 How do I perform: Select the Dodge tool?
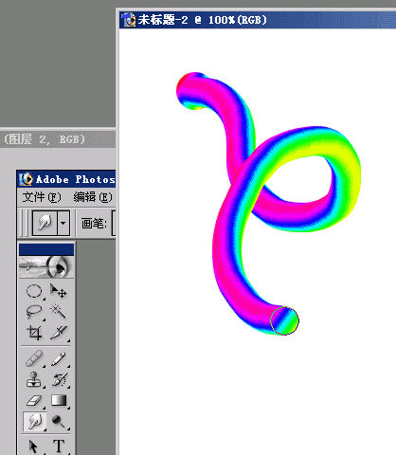(x=59, y=422)
